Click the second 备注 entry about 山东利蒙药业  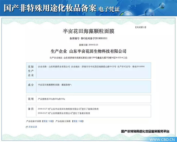pyautogui.click(x=64, y=113)
